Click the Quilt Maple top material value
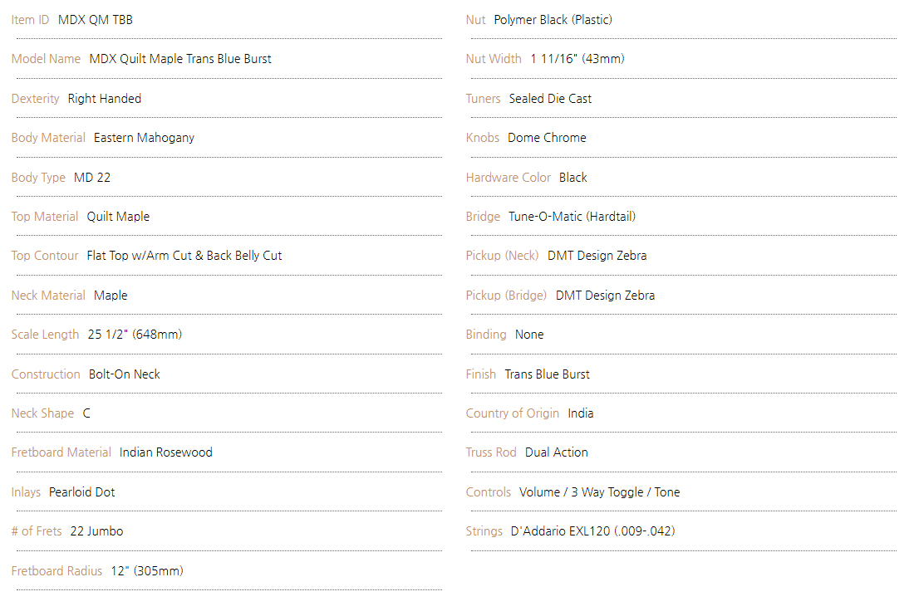Viewport: 919px width, 616px height. click(118, 217)
